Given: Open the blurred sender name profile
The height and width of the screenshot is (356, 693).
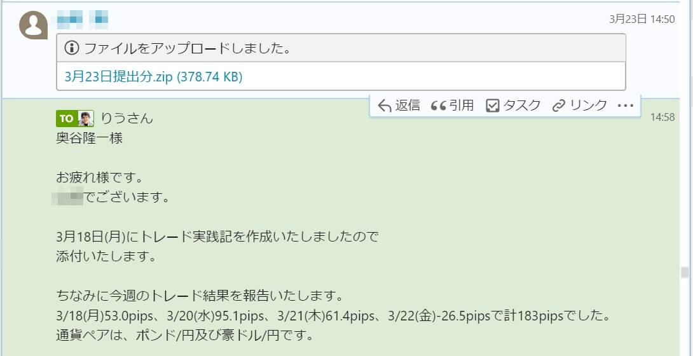Looking at the screenshot, I should point(83,20).
